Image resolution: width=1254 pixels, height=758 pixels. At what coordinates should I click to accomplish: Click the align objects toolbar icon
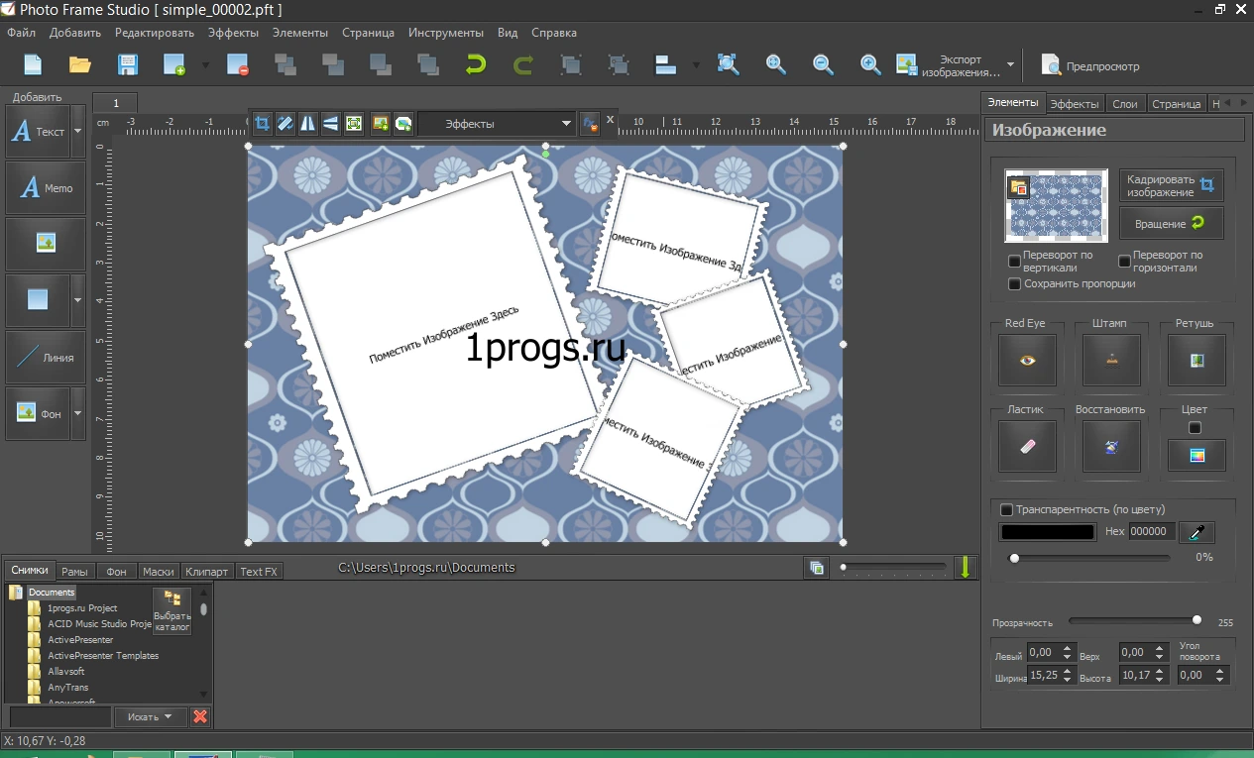[665, 65]
